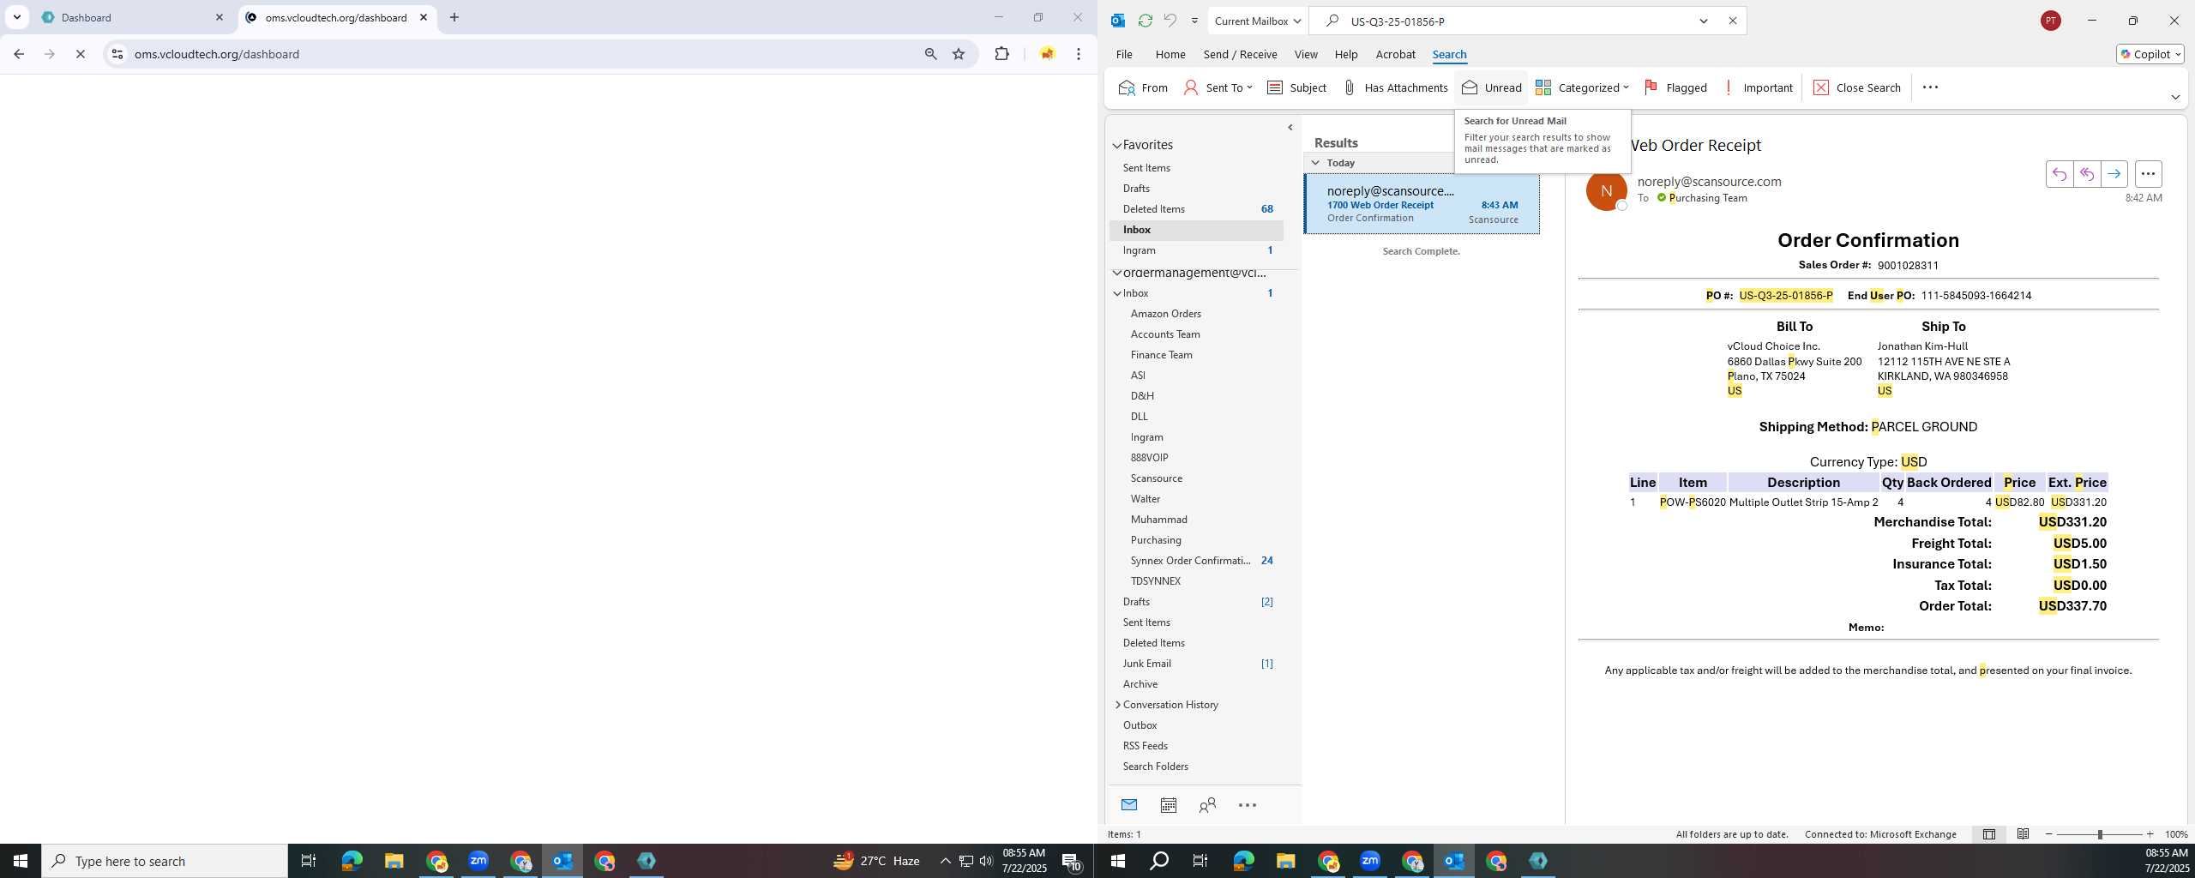Screen dimensions: 2195x878
Task: Switch to the Home ribbon tab
Action: (1170, 54)
